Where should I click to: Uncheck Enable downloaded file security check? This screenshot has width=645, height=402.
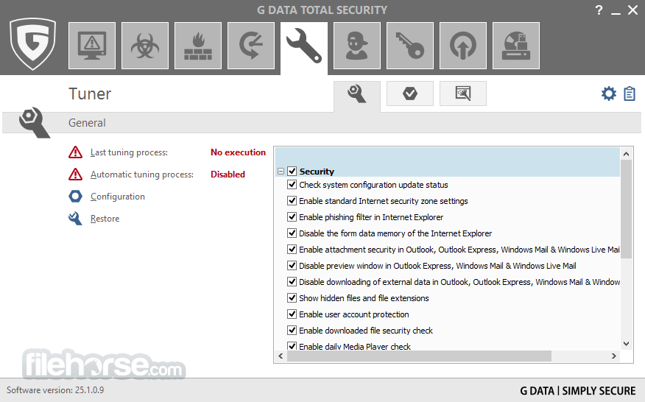292,331
